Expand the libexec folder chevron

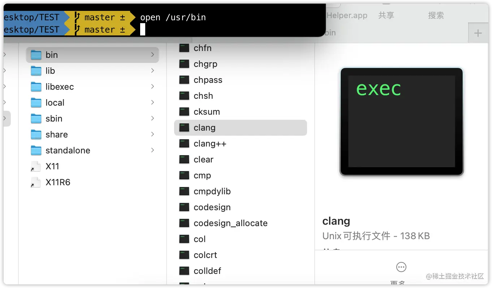pyautogui.click(x=152, y=86)
